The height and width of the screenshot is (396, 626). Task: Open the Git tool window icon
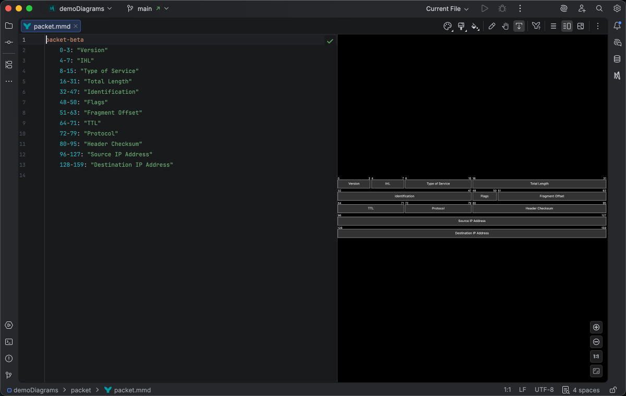click(x=9, y=375)
